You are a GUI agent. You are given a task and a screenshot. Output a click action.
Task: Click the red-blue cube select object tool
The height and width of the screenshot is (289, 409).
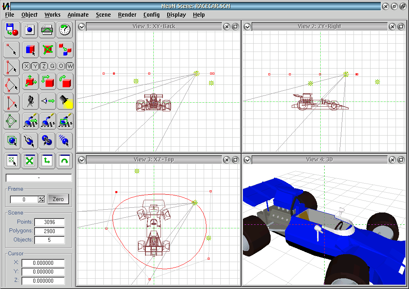point(30,50)
